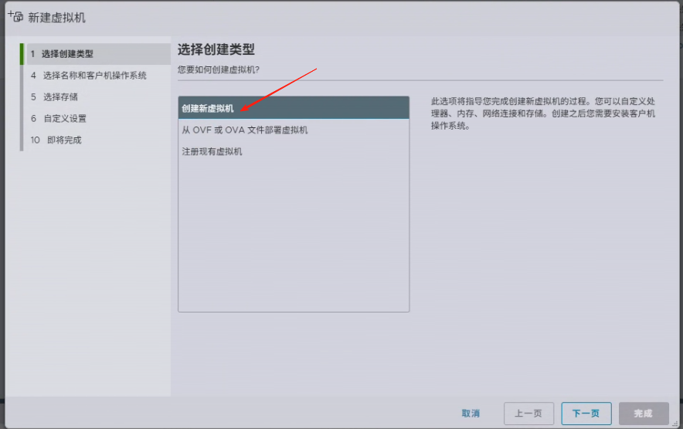Click the 您要如何创建虚拟机? prompt text
This screenshot has height=429, width=683.
point(218,69)
